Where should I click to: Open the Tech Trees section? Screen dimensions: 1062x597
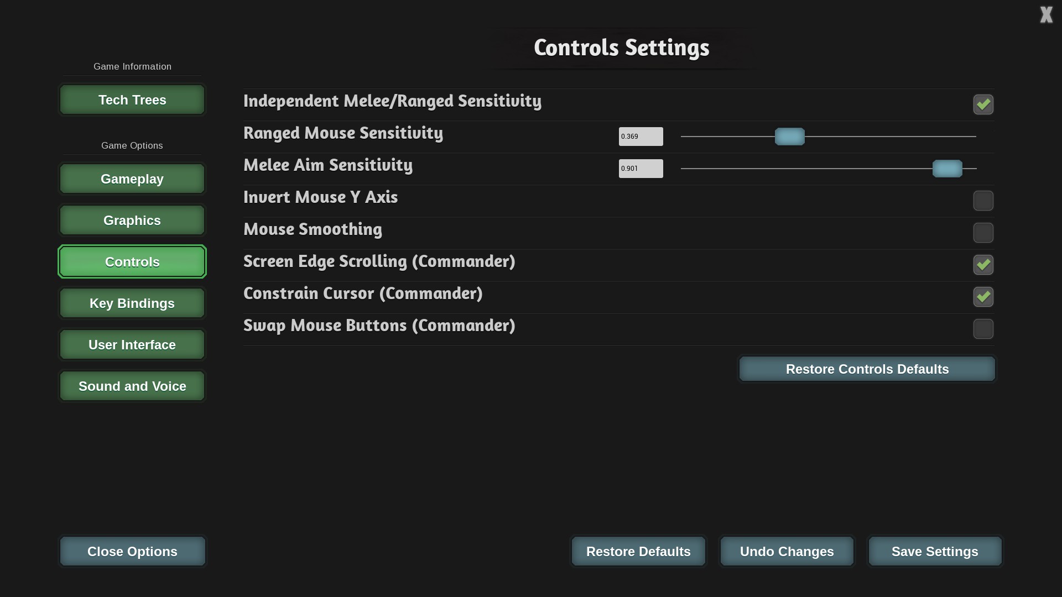[132, 100]
